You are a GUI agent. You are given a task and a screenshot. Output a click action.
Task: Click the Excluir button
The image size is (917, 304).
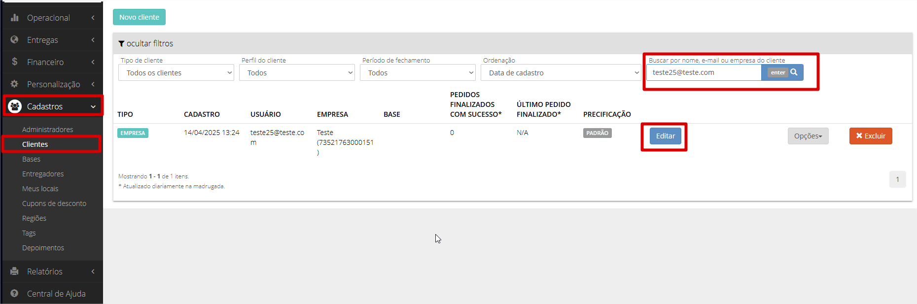[871, 136]
